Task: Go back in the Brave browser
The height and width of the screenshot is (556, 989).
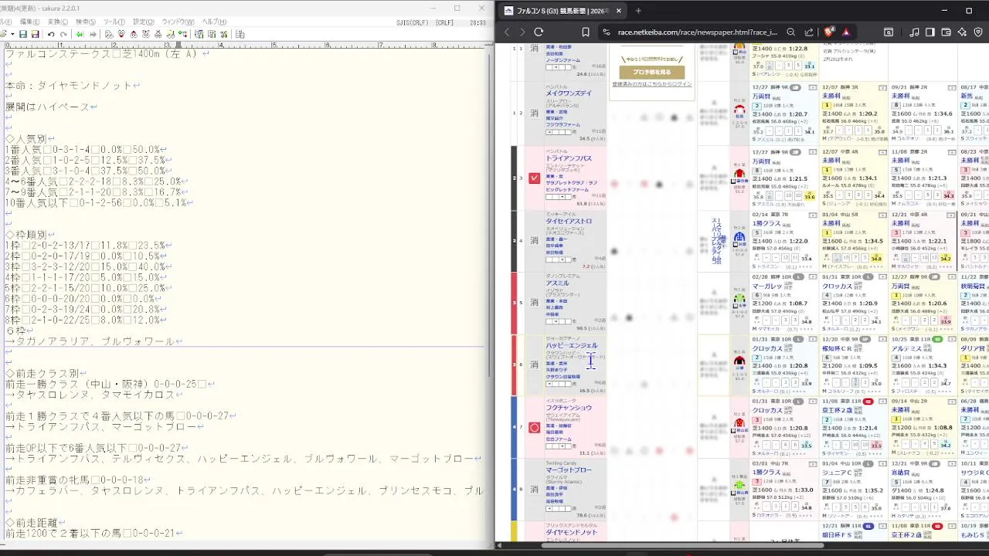Action: click(x=507, y=32)
